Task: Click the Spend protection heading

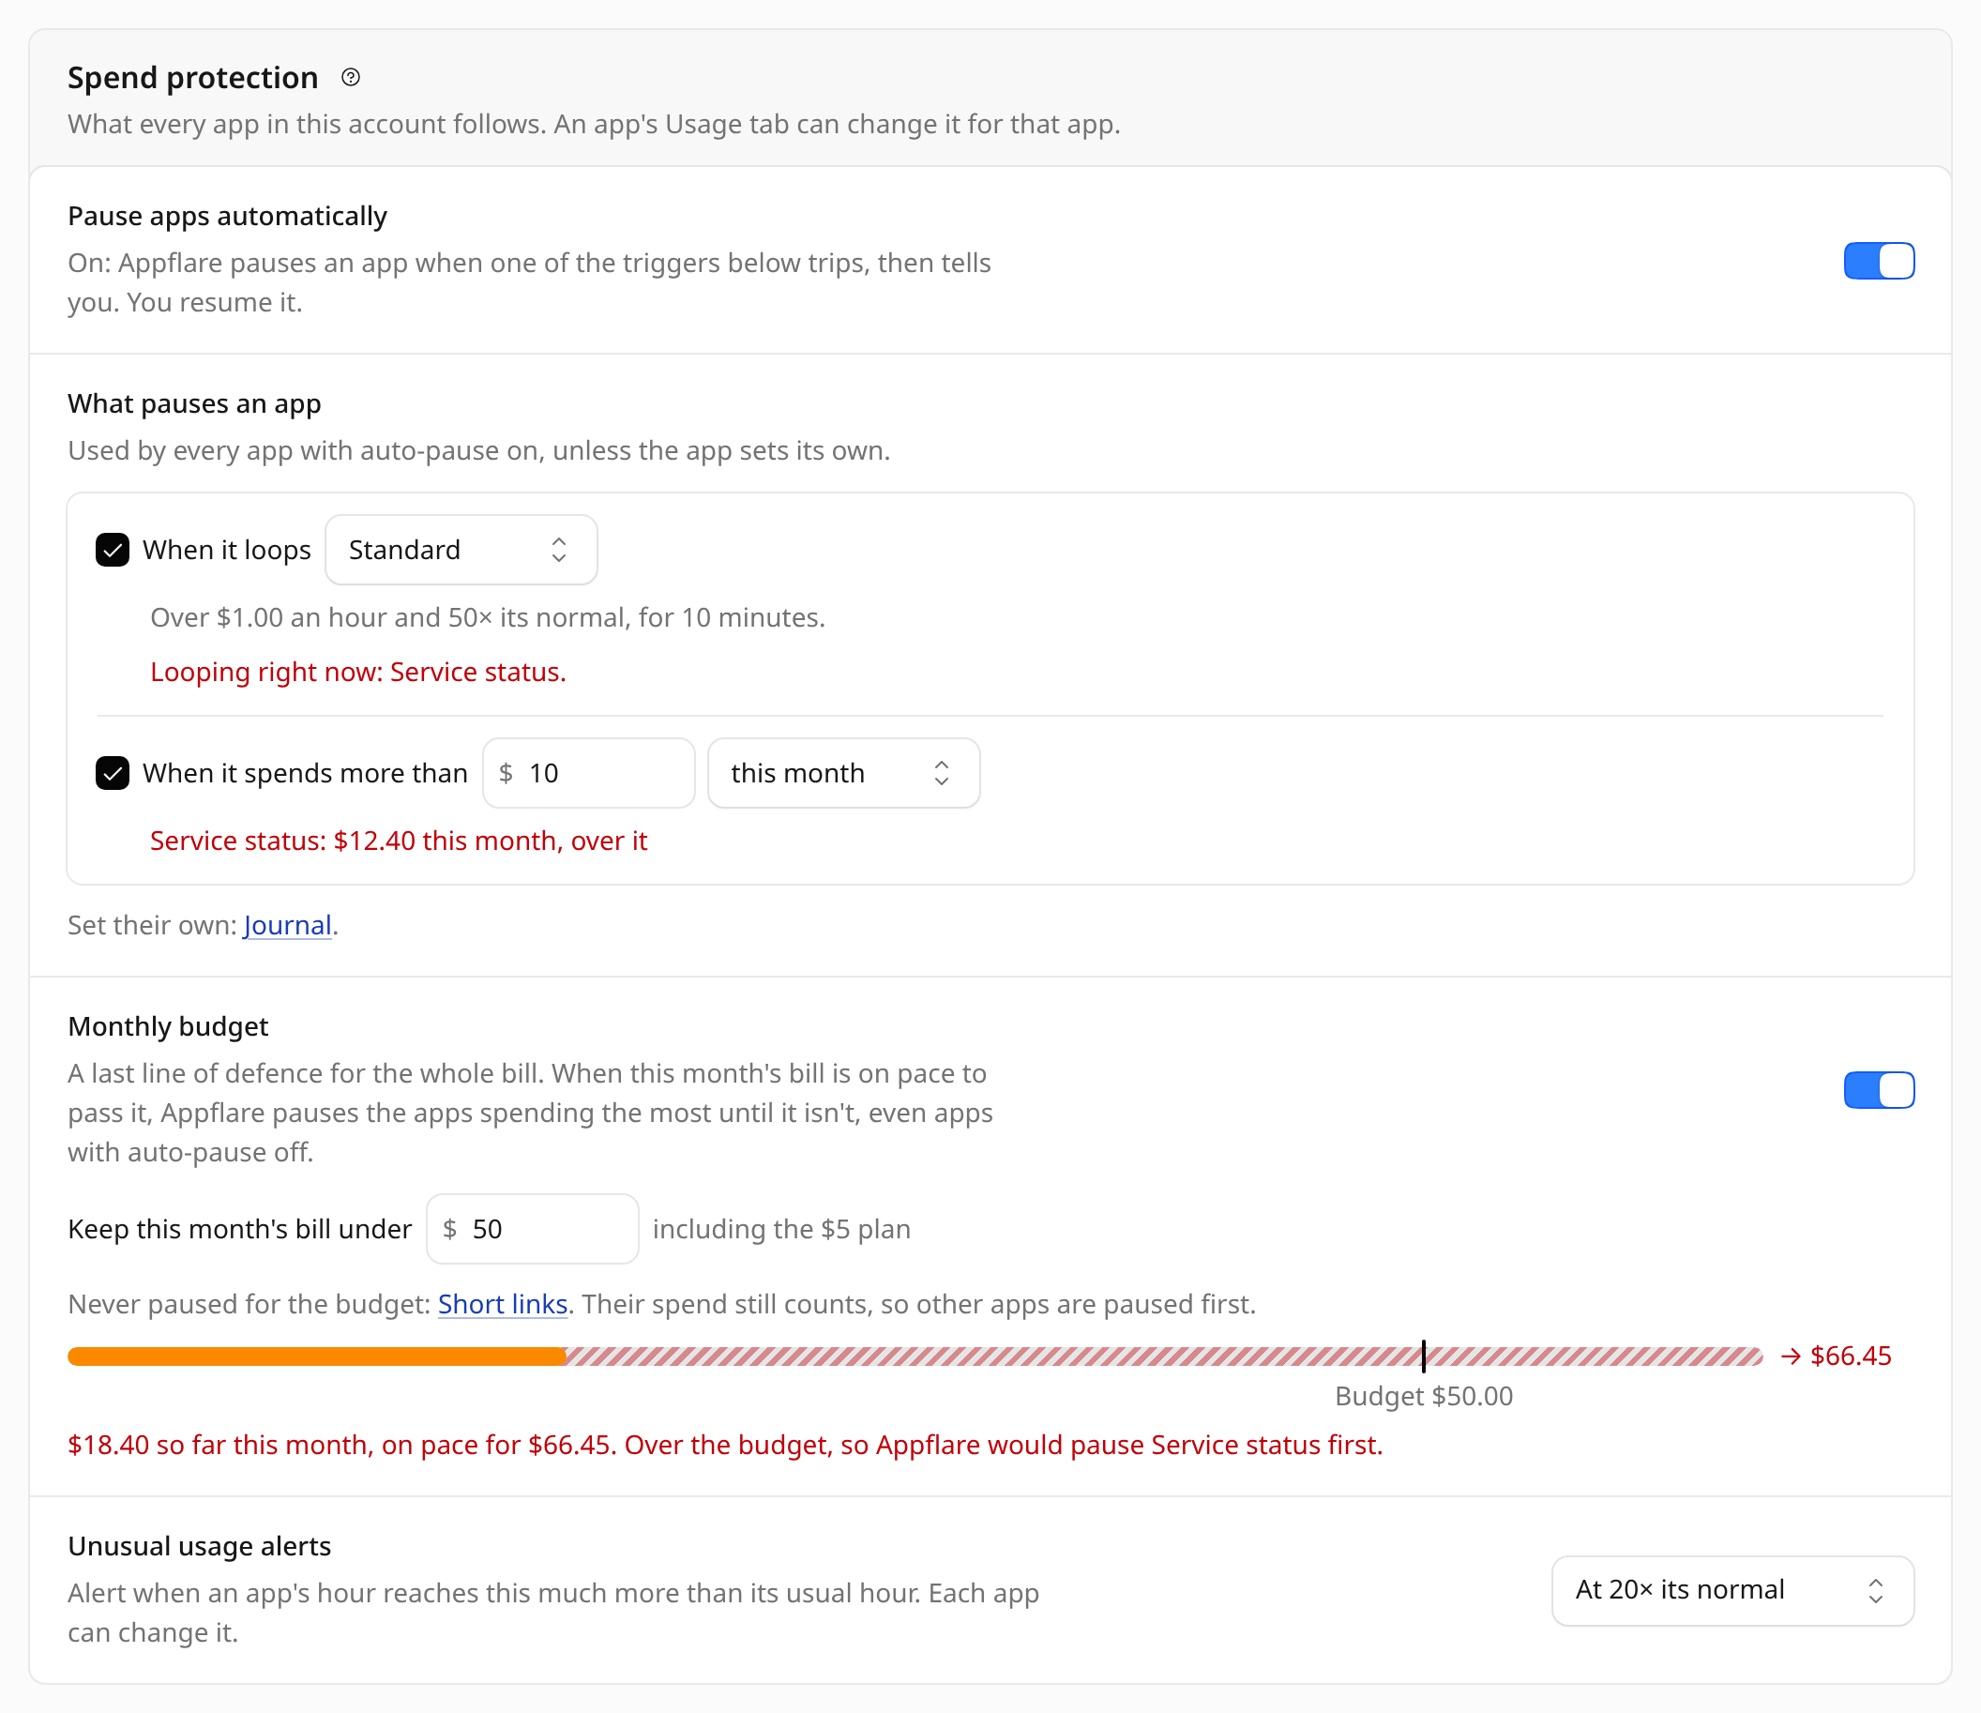Action: pos(192,78)
